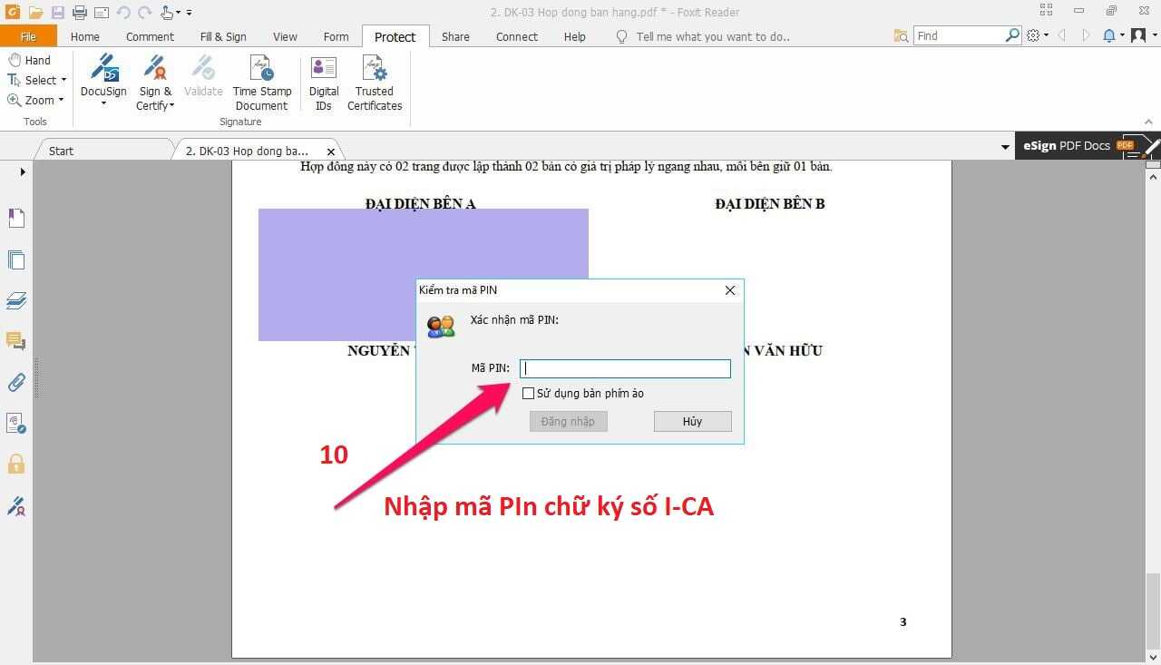Click the advanced search folder icon
1161x665 pixels.
(x=901, y=35)
